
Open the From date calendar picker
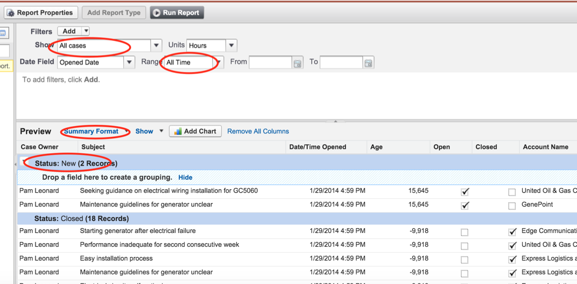pyautogui.click(x=298, y=62)
